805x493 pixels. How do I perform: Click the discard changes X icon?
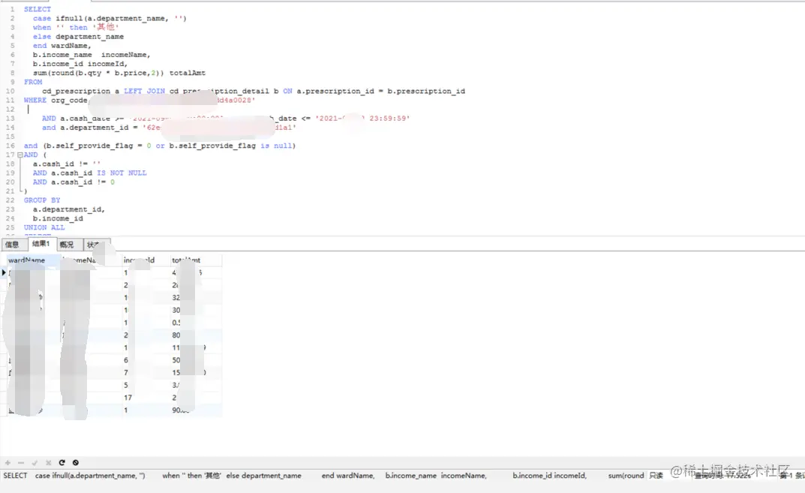(48, 463)
